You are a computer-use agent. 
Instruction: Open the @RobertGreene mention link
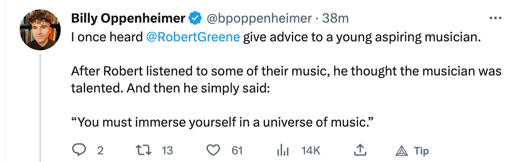[193, 37]
